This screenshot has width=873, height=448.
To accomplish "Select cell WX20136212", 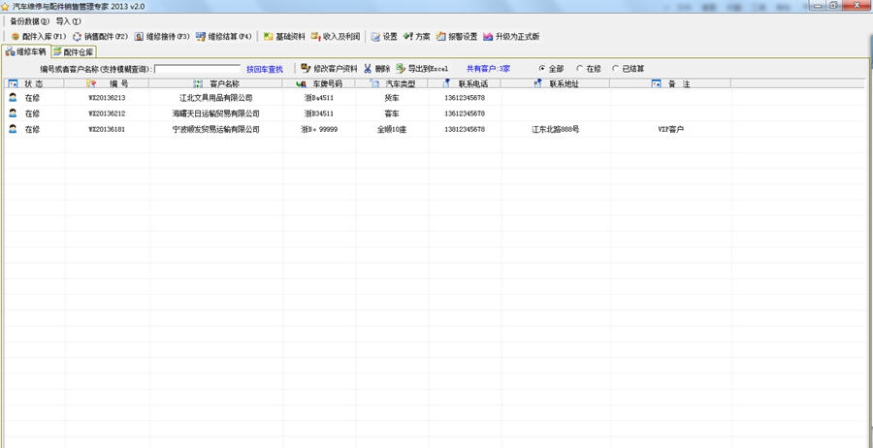I will pyautogui.click(x=107, y=113).
